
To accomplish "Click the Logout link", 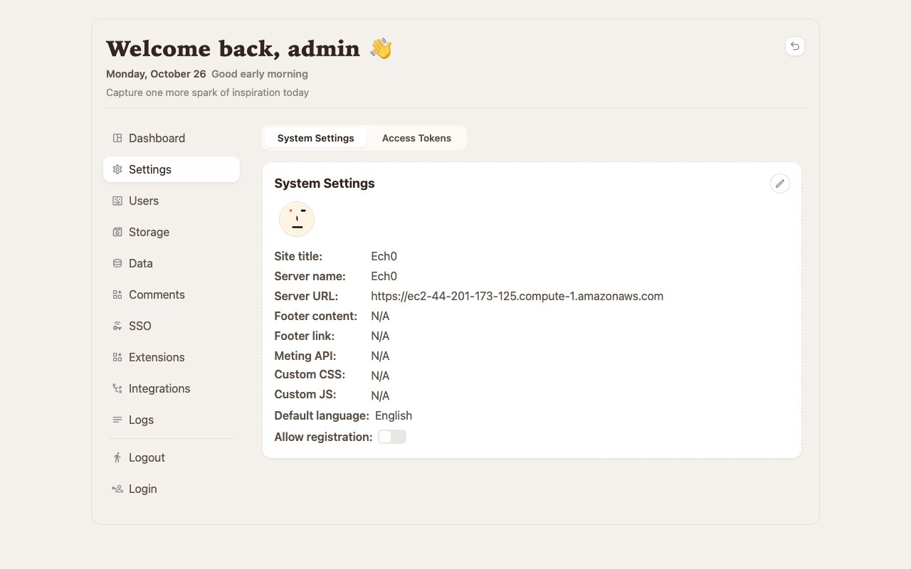I will pyautogui.click(x=172, y=457).
